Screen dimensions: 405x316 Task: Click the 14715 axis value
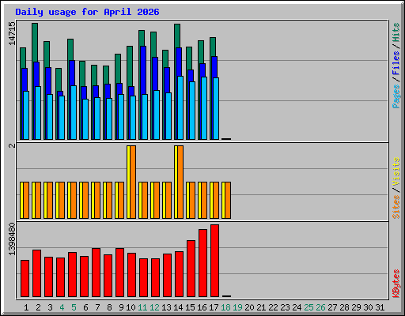(12, 33)
